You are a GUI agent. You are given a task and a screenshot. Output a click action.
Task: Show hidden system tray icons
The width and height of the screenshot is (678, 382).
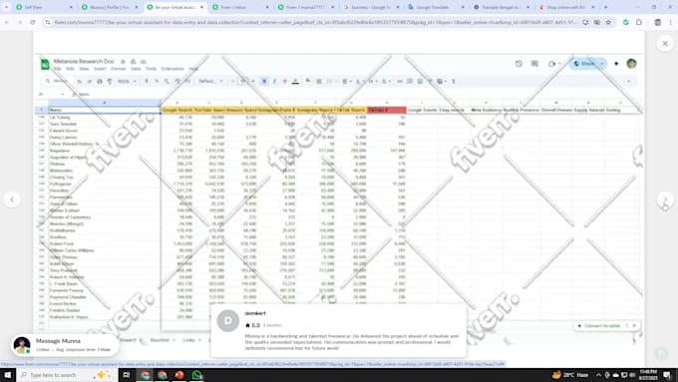598,375
